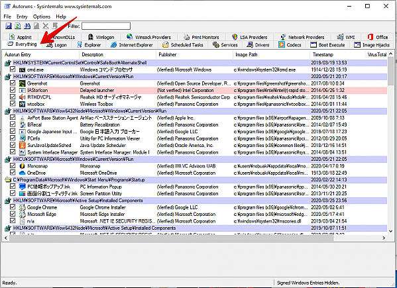The width and height of the screenshot is (397, 288).
Task: Uncheck the IAStorIcon entry checkbox
Action: [13, 90]
